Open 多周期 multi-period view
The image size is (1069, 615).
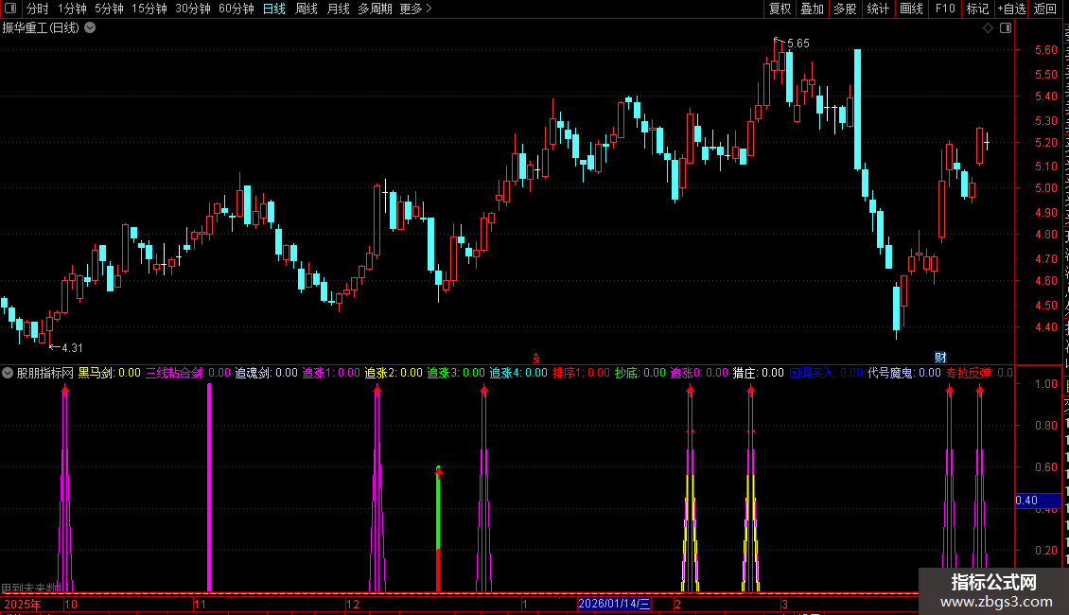(x=375, y=9)
